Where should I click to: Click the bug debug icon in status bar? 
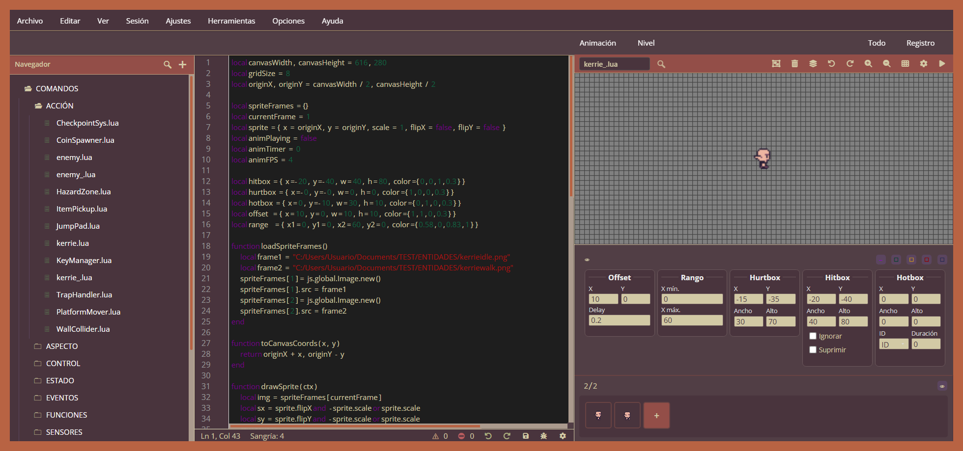544,436
